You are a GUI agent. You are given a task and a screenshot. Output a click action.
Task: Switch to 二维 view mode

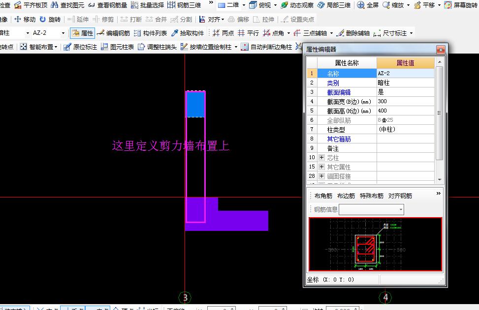[x=228, y=5]
